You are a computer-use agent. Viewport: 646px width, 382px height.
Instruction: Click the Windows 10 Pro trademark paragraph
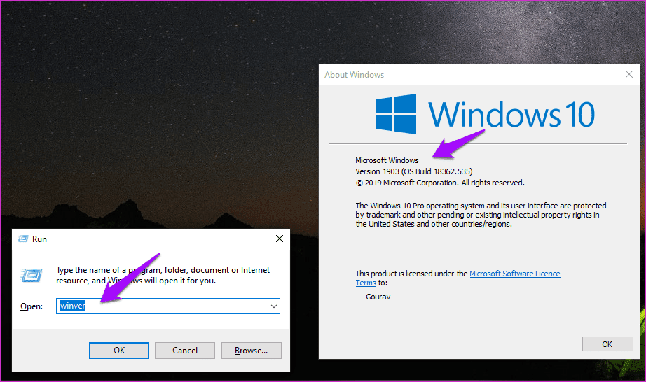pos(481,215)
